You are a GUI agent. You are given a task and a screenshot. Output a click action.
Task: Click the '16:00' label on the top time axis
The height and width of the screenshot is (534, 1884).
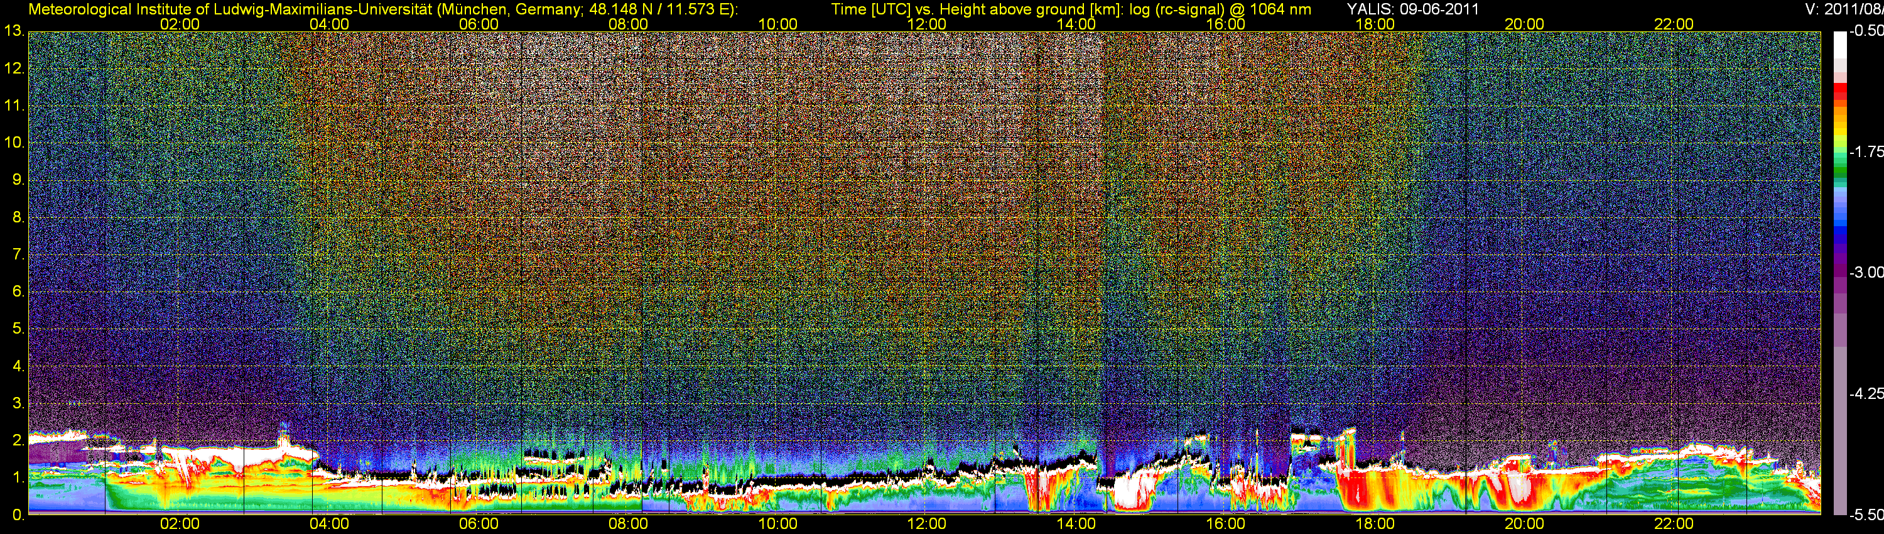(x=1225, y=24)
